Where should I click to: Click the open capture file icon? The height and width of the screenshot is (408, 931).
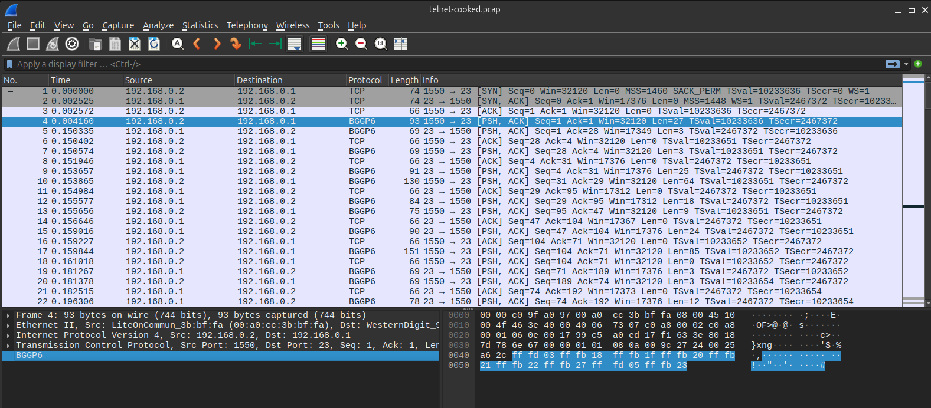[x=95, y=44]
